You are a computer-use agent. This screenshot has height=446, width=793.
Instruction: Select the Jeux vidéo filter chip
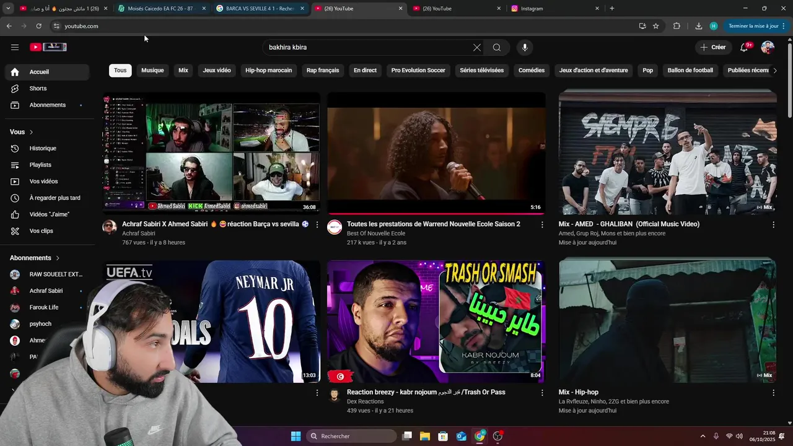click(x=217, y=71)
